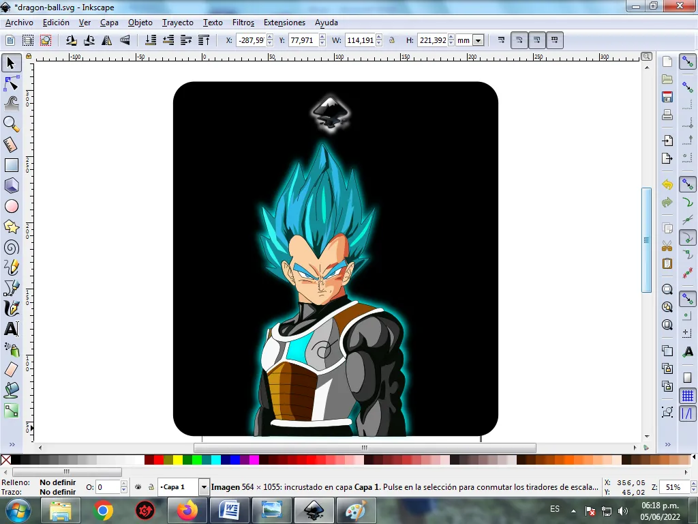This screenshot has height=524, width=698.
Task: Open the Edición menu
Action: (56, 23)
